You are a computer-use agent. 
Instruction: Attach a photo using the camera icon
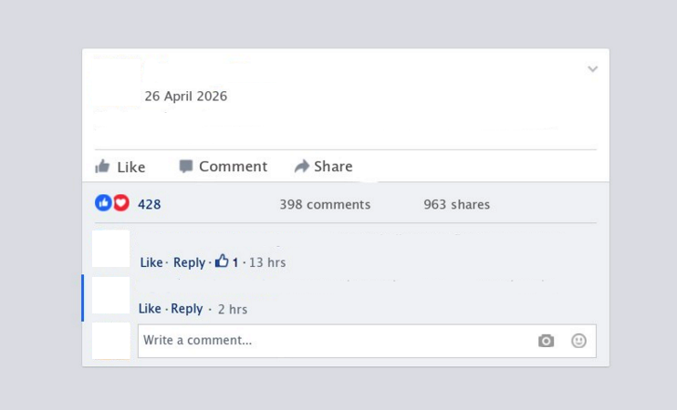547,341
